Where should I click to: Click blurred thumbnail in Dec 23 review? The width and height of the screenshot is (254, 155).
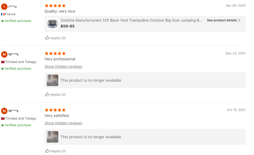click(53, 80)
